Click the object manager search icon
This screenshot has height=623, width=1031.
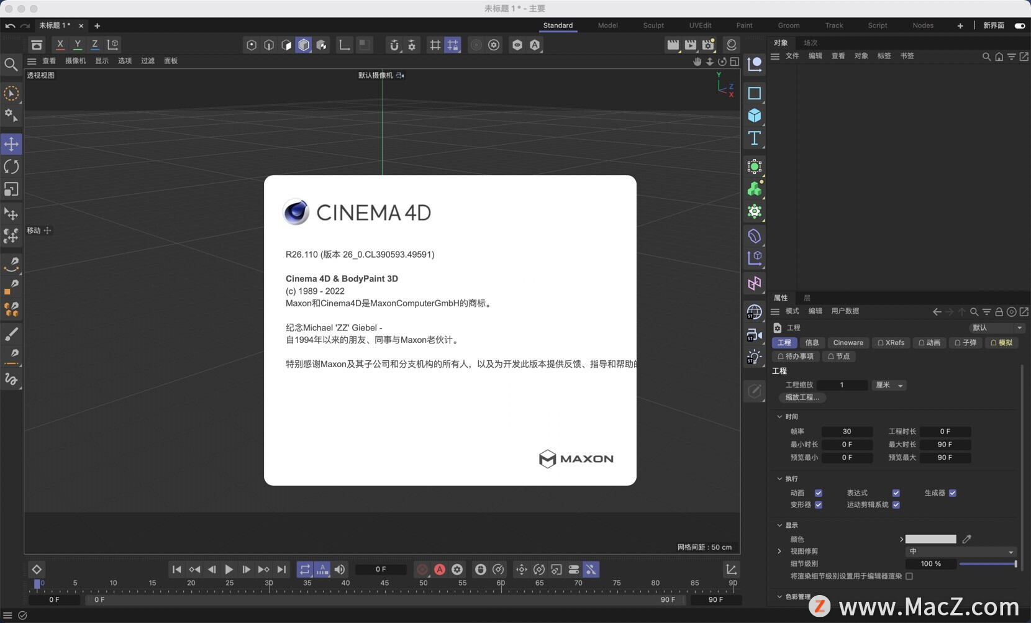[x=986, y=57]
